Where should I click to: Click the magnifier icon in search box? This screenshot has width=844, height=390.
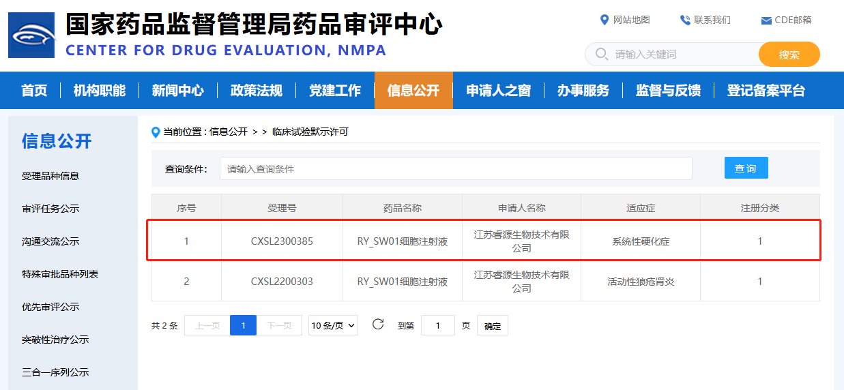coord(601,54)
